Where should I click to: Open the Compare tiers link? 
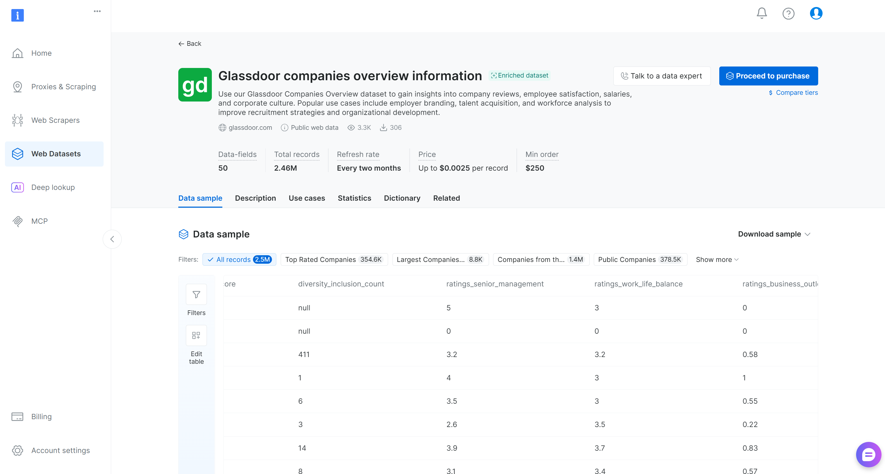point(793,93)
